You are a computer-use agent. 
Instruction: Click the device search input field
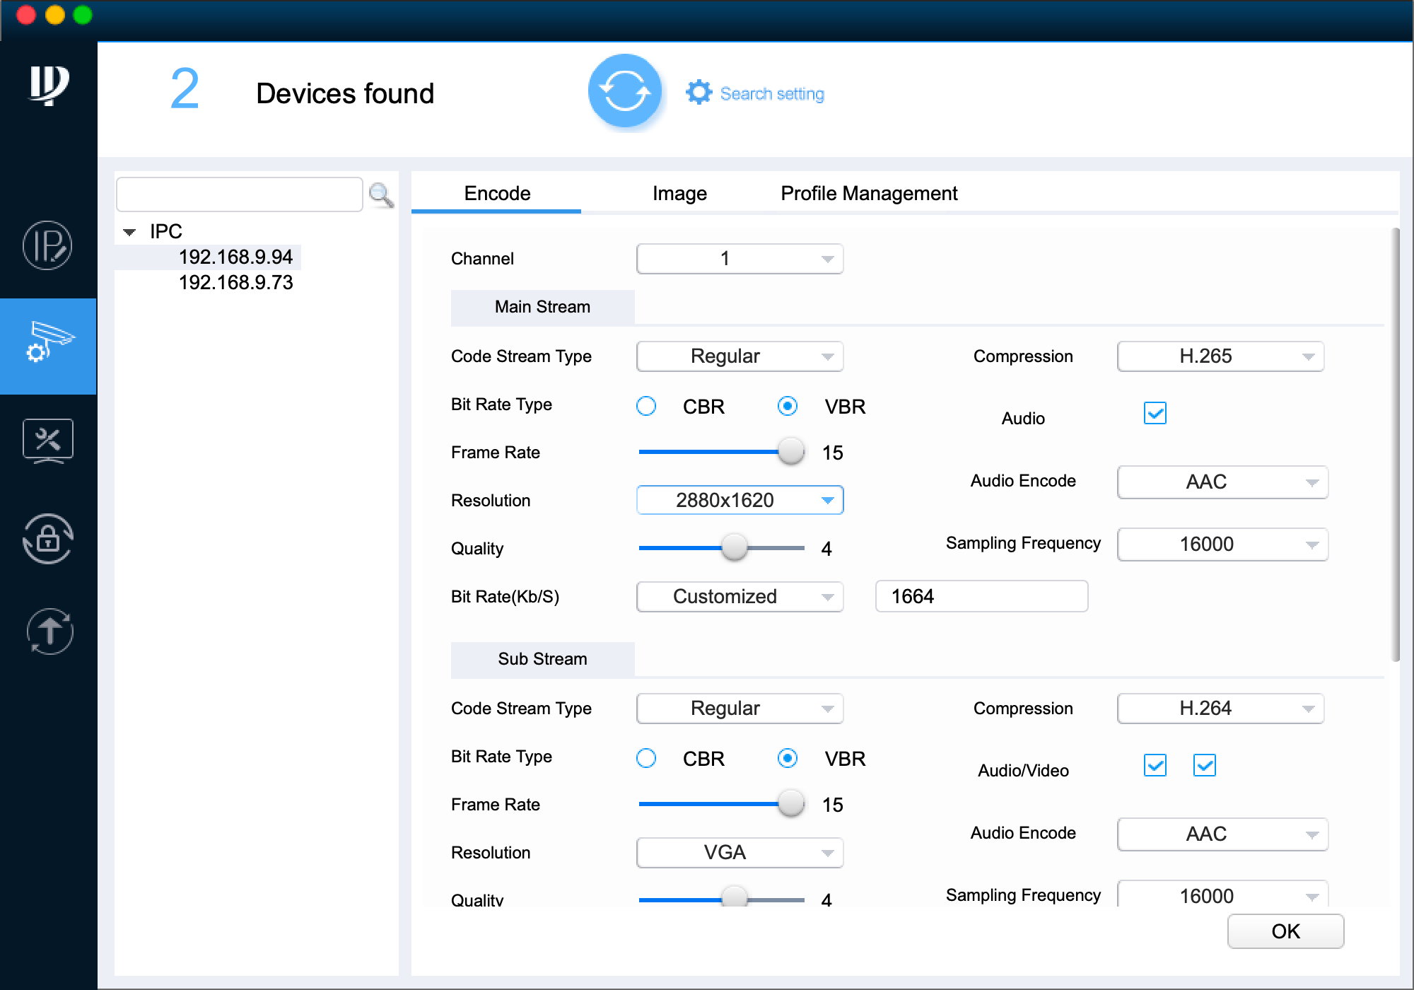[240, 195]
